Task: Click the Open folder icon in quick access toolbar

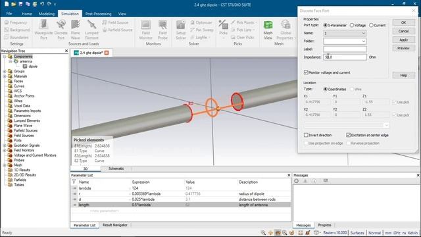Action: coord(14,4)
